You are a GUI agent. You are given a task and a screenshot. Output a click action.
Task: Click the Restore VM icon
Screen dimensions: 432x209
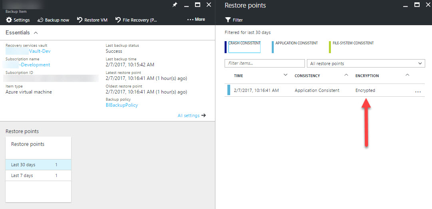click(x=80, y=20)
